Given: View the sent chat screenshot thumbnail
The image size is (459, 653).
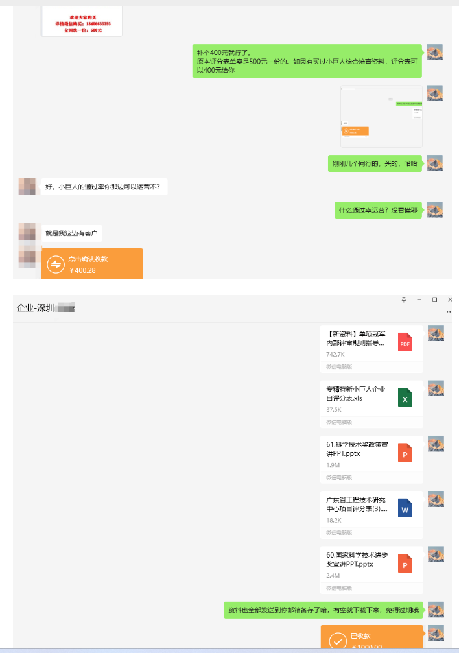Looking at the screenshot, I should (382, 117).
